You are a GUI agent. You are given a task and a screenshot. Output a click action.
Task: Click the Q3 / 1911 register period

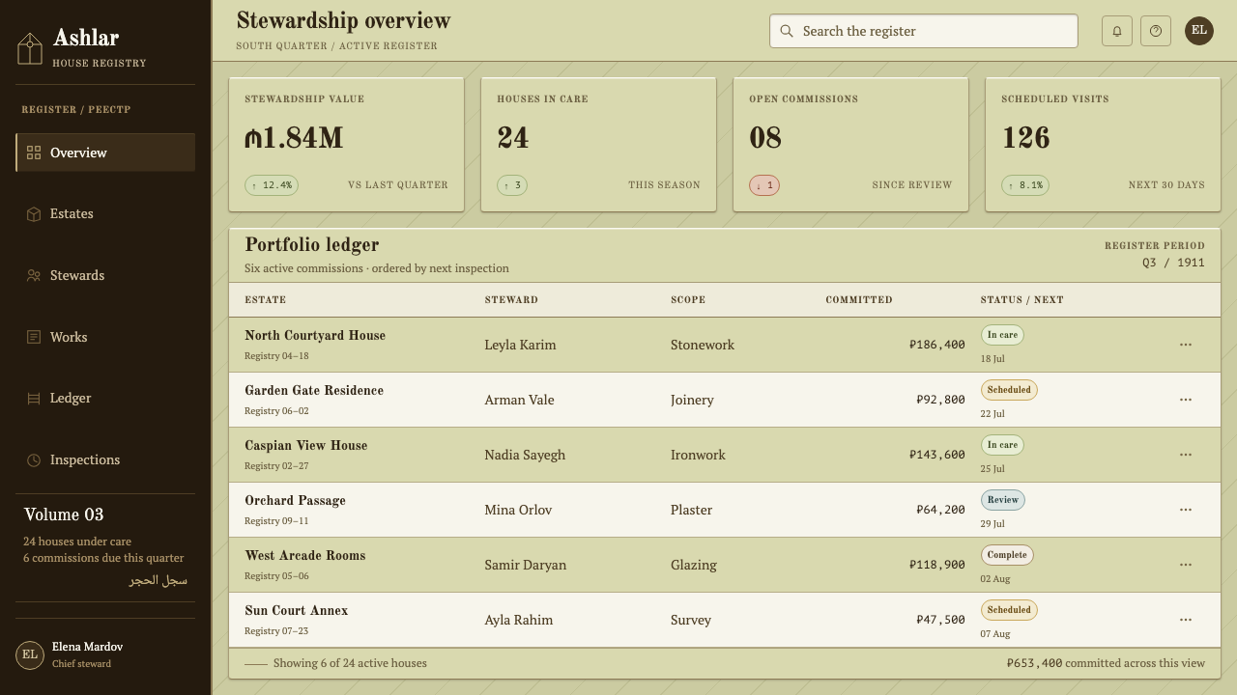(1173, 263)
